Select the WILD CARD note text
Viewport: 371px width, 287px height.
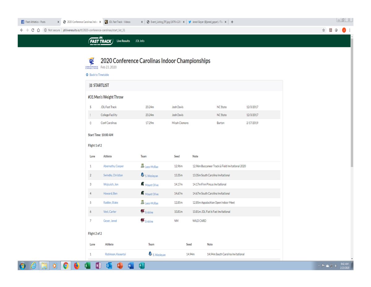pyautogui.click(x=199, y=221)
